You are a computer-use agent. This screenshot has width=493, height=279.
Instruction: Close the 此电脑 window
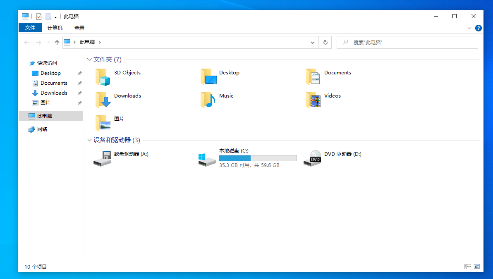click(474, 16)
